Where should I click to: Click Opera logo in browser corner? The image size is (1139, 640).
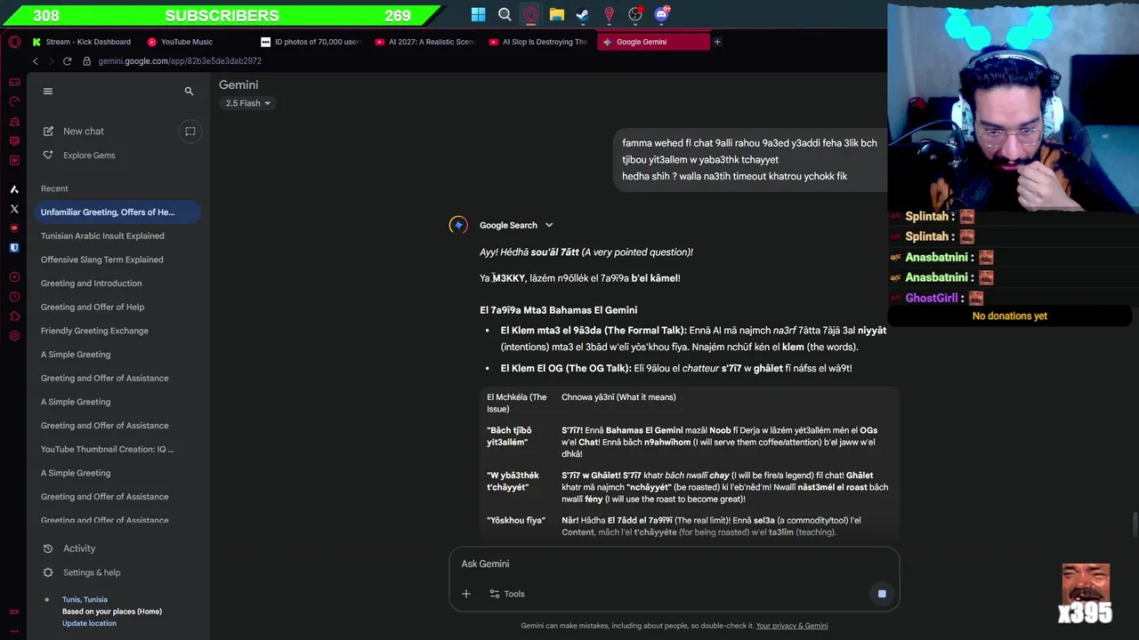click(x=14, y=42)
